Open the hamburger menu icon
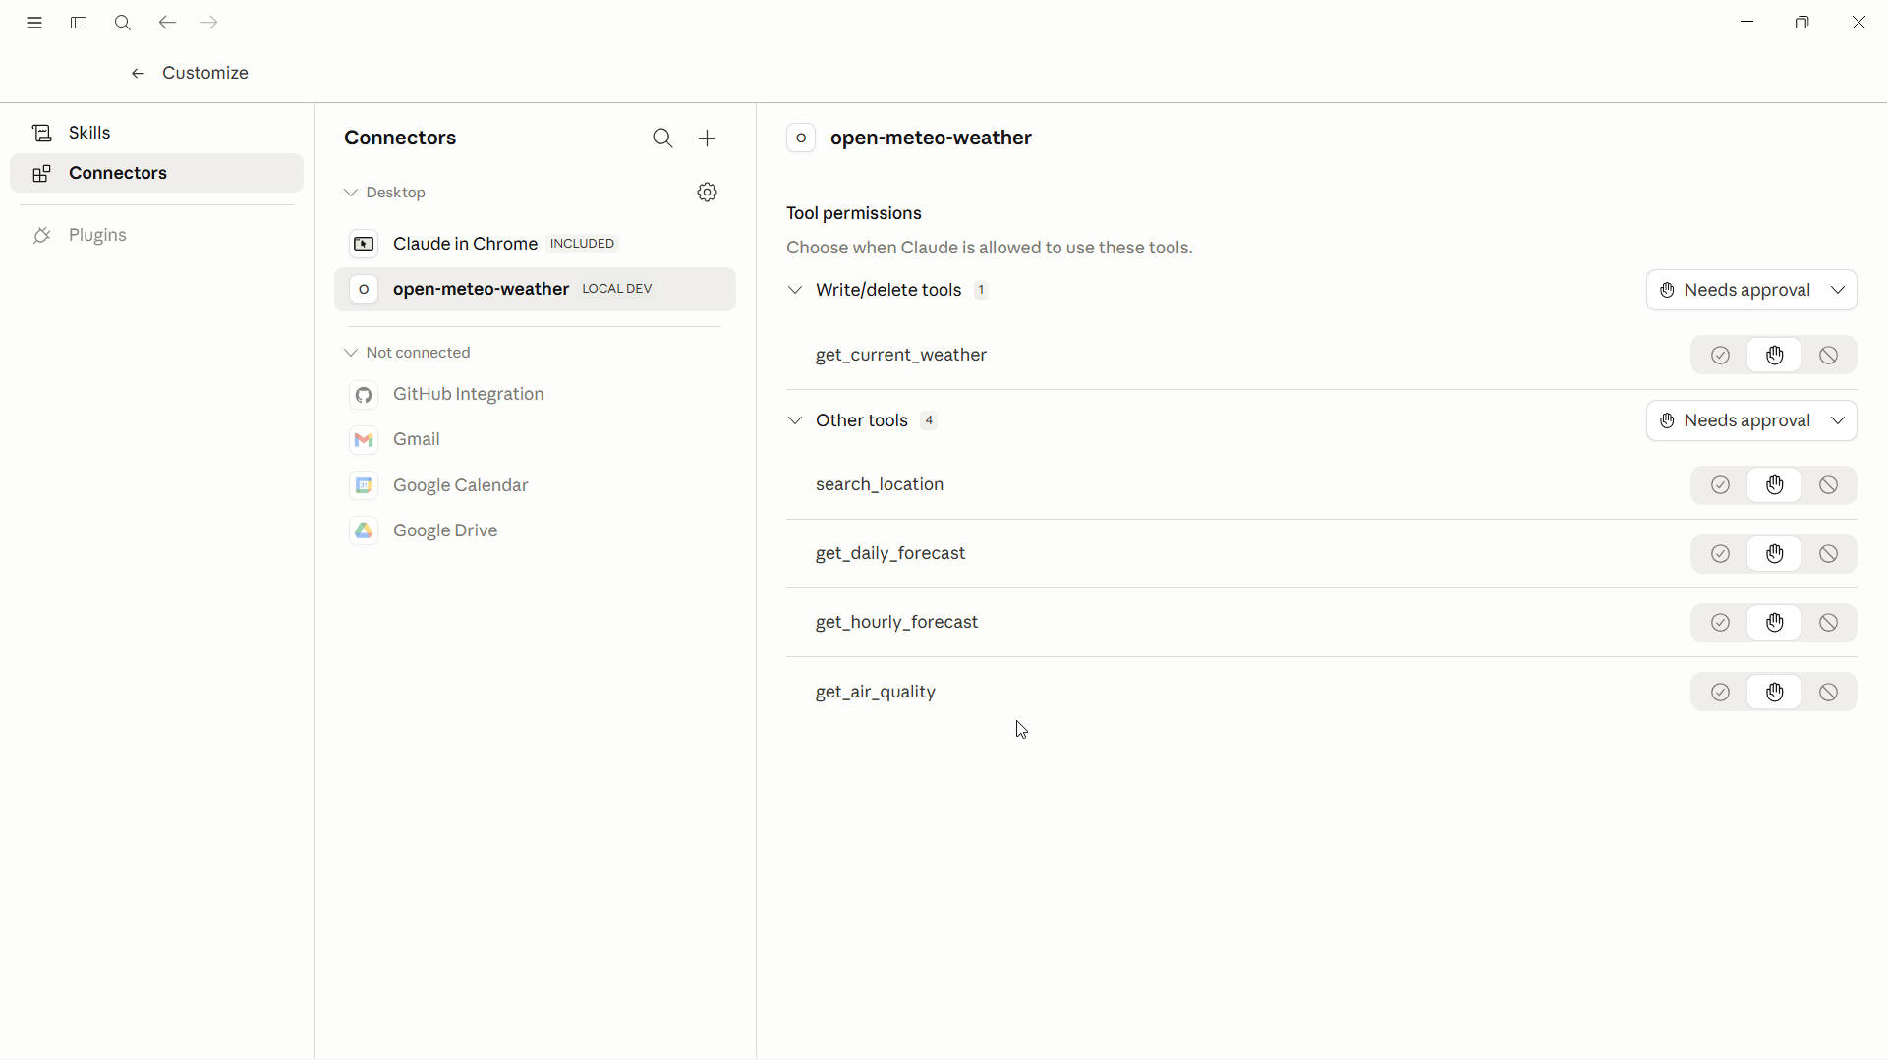Viewport: 1887px width, 1060px height. pyautogui.click(x=34, y=23)
